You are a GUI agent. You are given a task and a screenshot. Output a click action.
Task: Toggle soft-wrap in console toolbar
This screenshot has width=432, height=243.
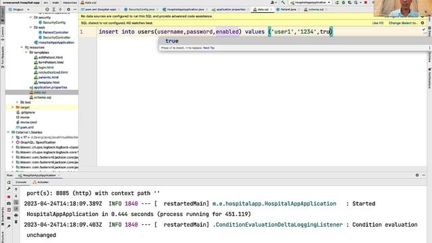[x=16, y=202]
